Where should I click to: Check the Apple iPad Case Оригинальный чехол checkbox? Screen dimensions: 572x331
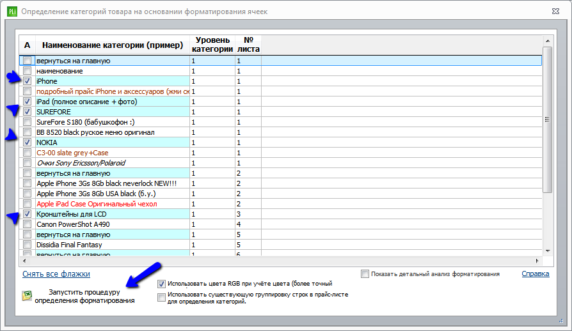click(x=27, y=204)
